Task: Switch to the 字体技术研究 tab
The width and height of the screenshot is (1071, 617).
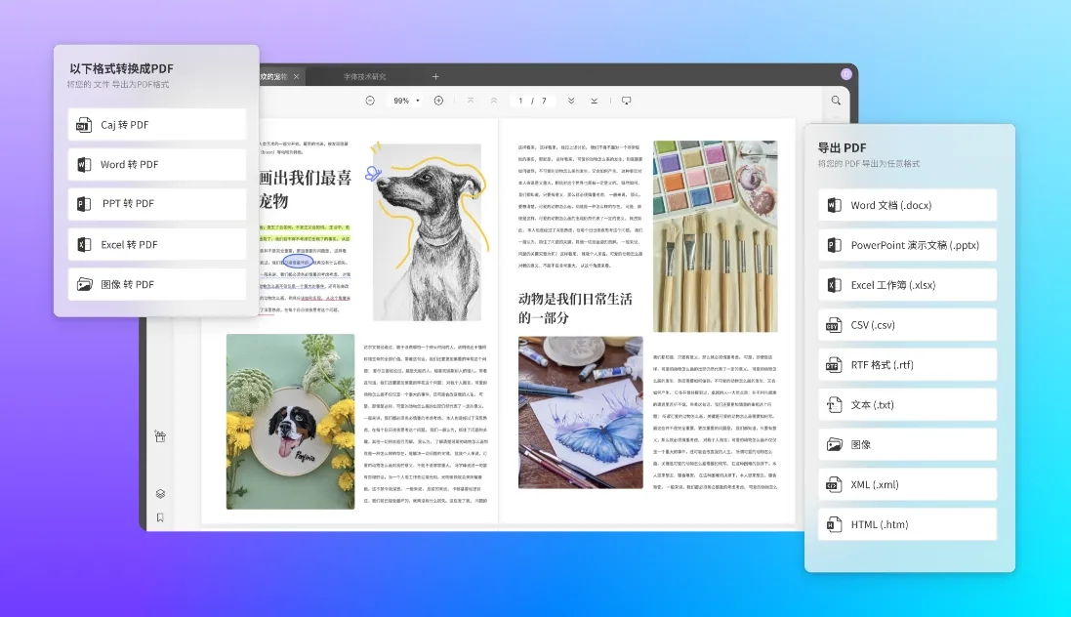Action: coord(364,76)
